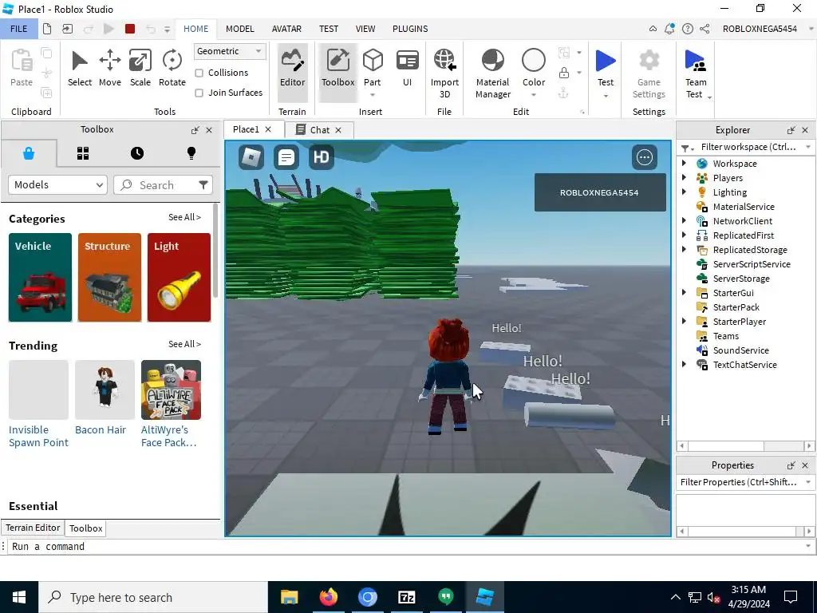Click the Bacon Hair link
Screen dimensions: 817x613
click(x=101, y=430)
